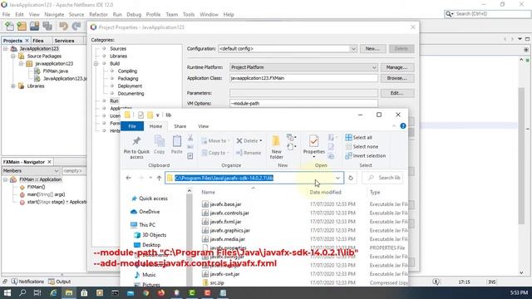Click the Notifications icon in NetBeans status bar
This screenshot has width=532, height=299.
pos(27,282)
